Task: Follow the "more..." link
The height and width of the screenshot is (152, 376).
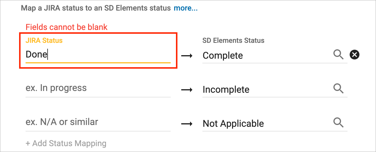Action: (186, 8)
